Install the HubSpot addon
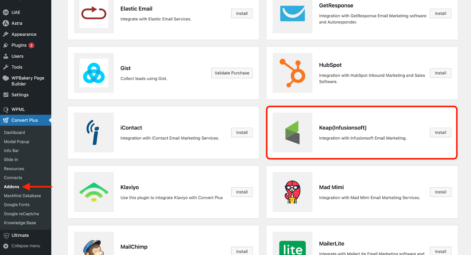 click(x=440, y=73)
